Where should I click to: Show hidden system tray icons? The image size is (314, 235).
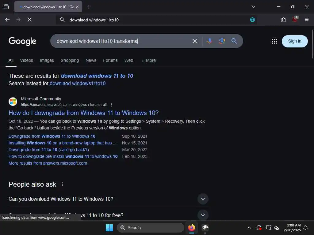(249, 228)
